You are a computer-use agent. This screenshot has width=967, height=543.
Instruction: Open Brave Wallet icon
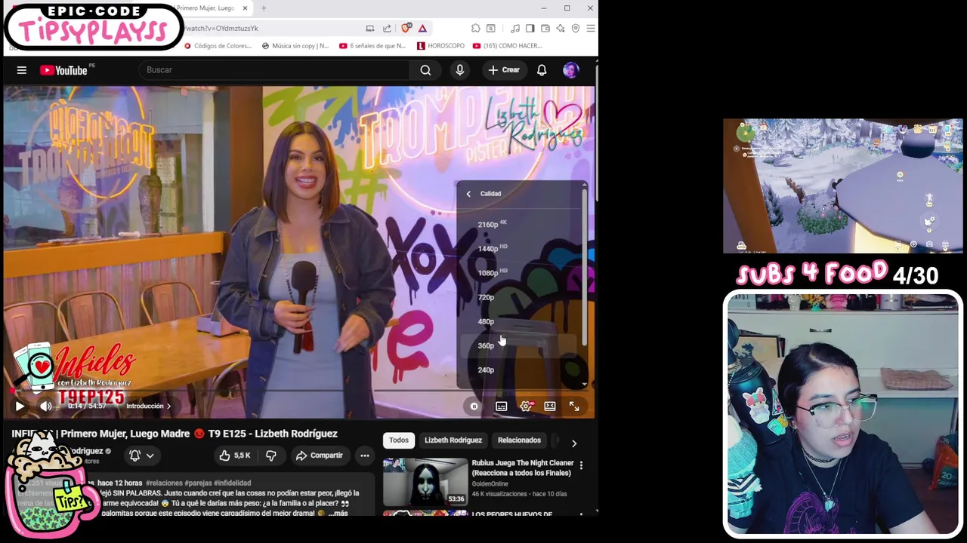point(545,29)
